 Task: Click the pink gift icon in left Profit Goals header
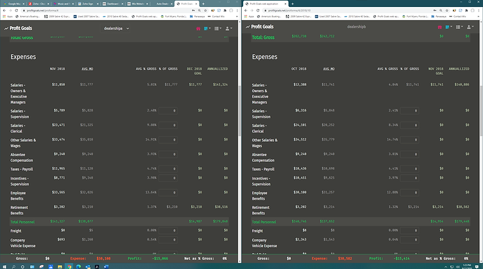coord(198,28)
